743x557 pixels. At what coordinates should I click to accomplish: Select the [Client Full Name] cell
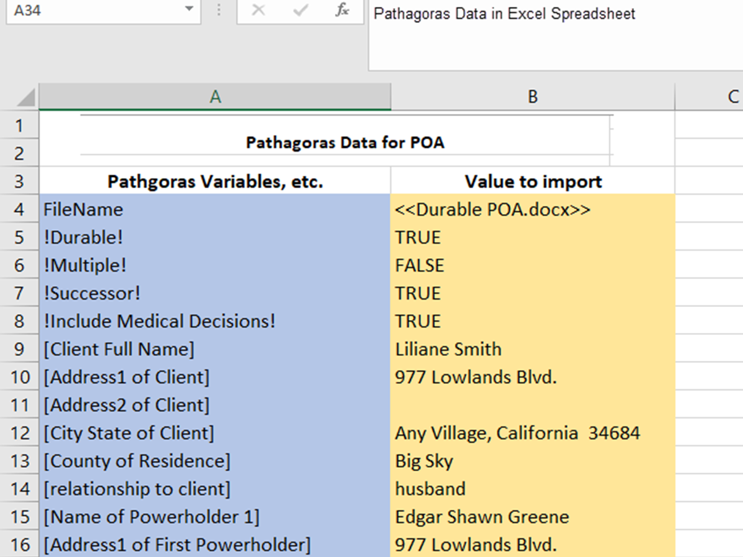(215, 349)
